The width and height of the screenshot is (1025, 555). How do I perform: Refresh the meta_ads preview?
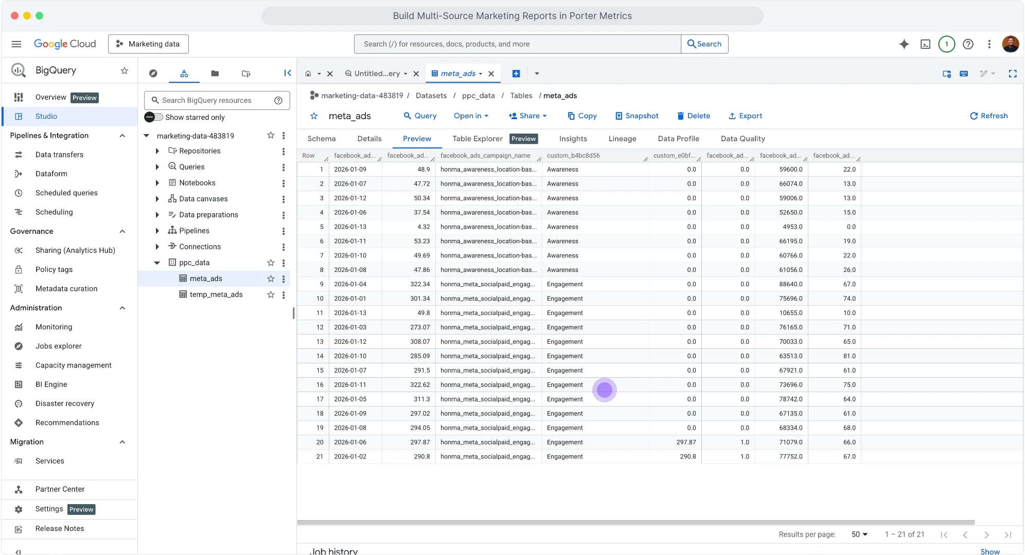point(988,116)
